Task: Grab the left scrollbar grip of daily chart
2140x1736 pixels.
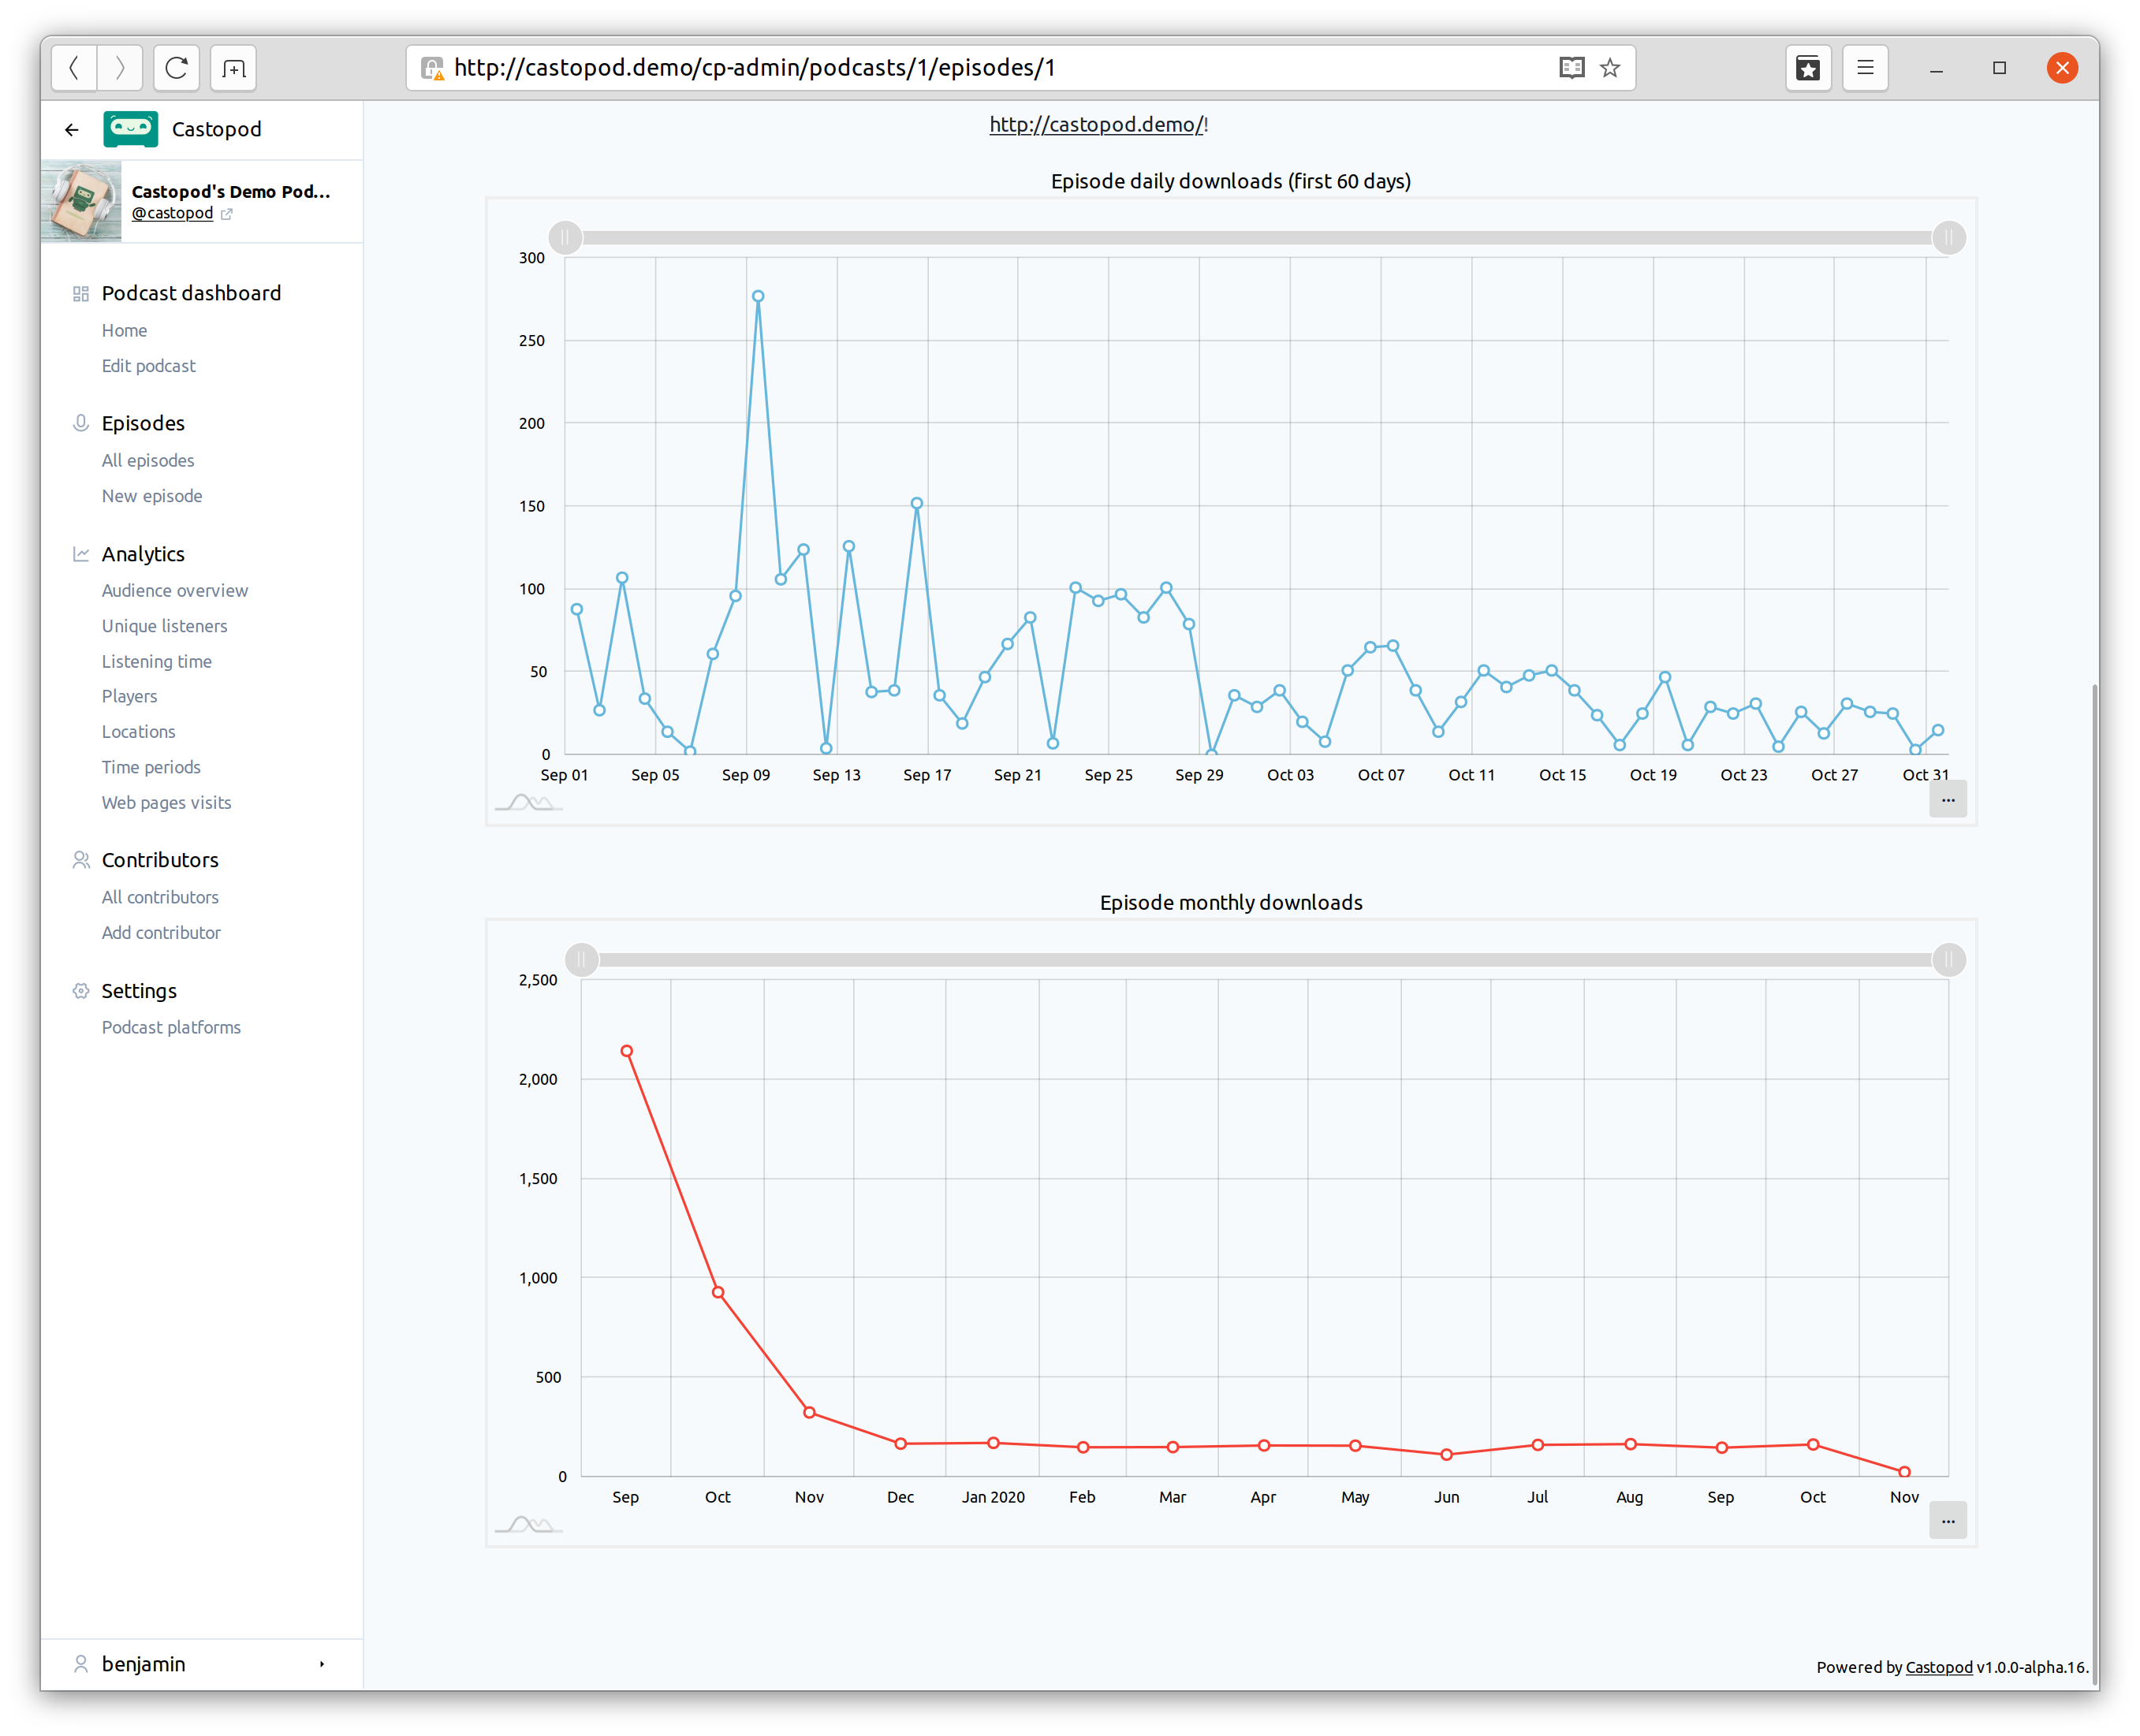Action: click(565, 238)
